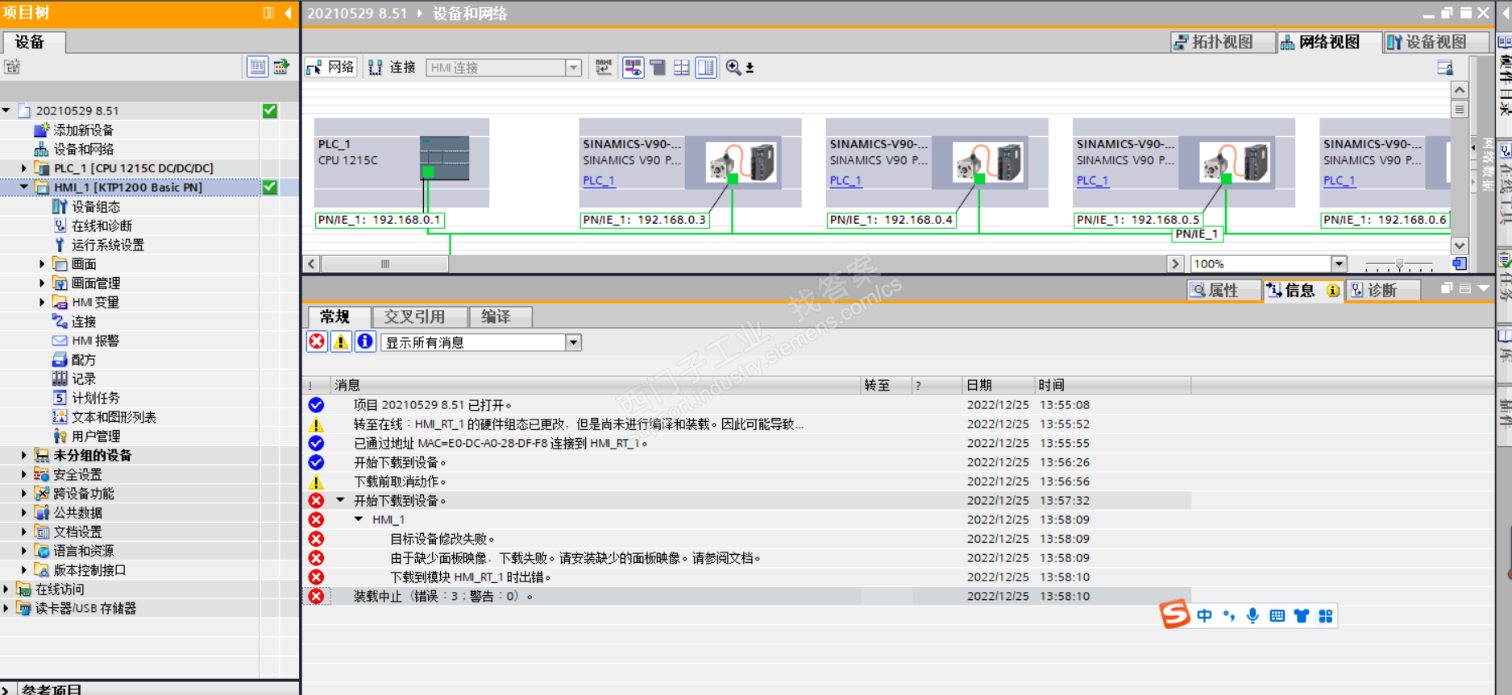Screen dimensions: 1512x695
Task: Click the 计划任务 scheduler icon
Action: click(60, 398)
